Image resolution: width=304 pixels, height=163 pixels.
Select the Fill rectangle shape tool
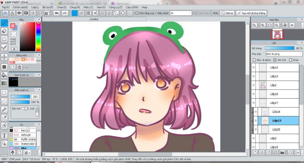(x=4, y=67)
